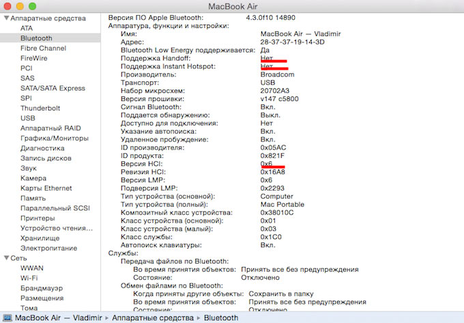This screenshot has width=464, height=323.
Task: Click the Сеть section header
Action: 18,258
